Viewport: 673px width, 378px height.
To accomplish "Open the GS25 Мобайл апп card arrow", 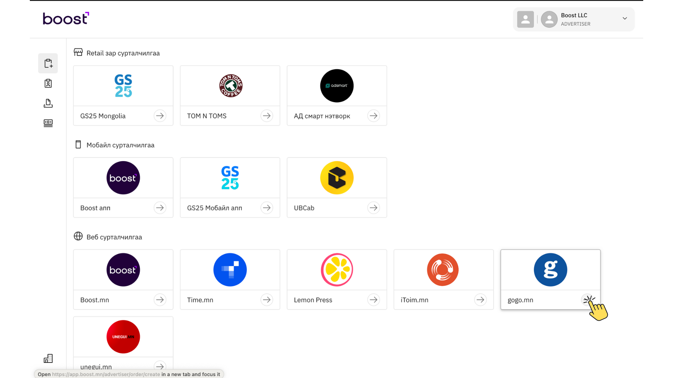I will click(x=267, y=208).
